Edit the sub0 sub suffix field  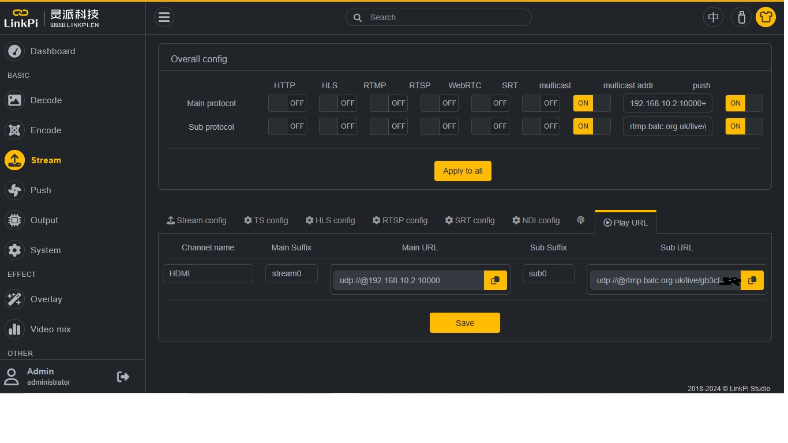tap(548, 273)
